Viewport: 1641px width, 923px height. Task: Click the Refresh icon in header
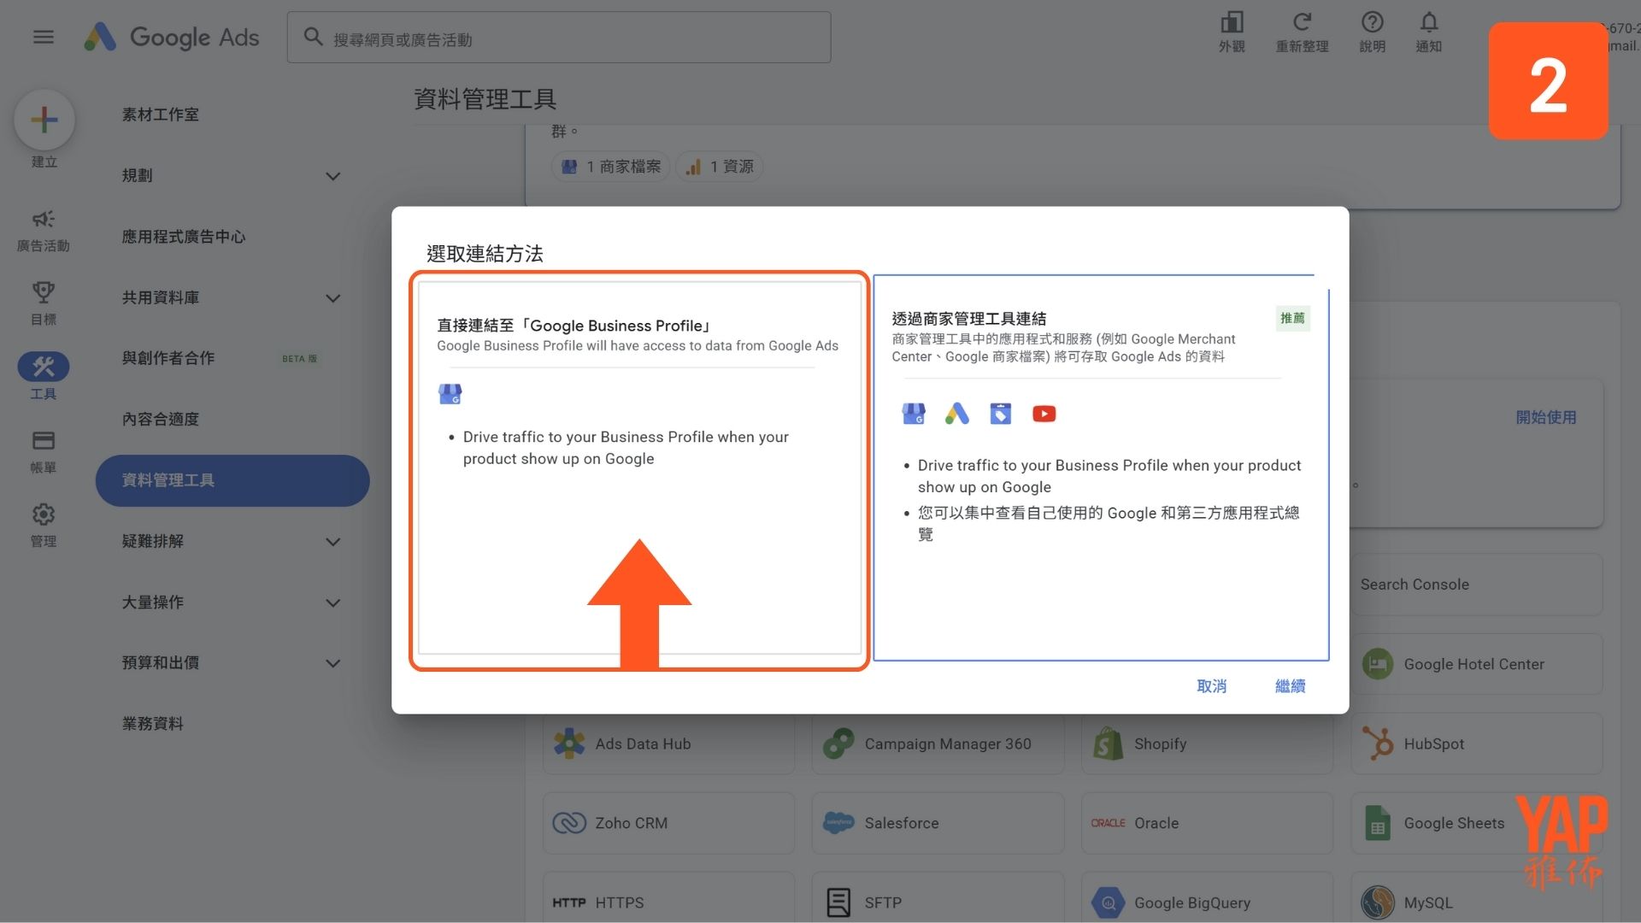click(x=1301, y=23)
